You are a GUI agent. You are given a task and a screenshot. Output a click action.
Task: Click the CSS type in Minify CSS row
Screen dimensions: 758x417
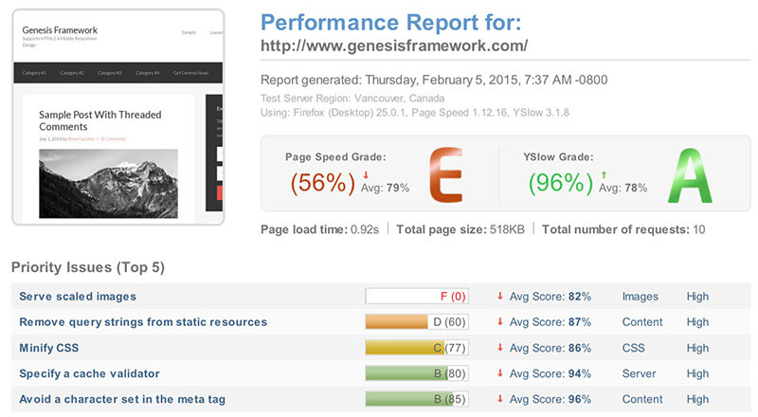tap(633, 348)
